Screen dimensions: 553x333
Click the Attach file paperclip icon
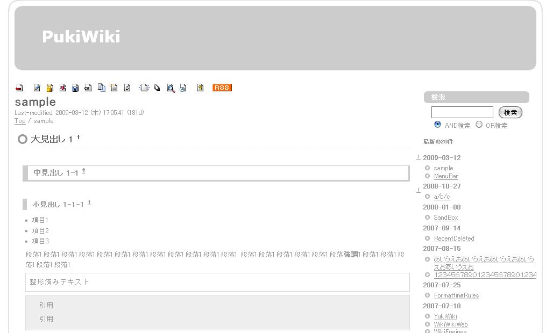[88, 88]
